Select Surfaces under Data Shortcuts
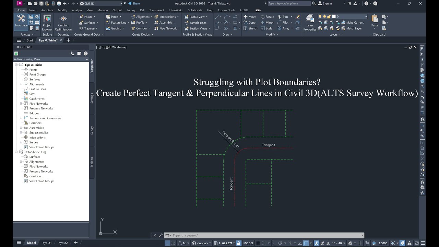Screen dimensions: 439x247 [x=35, y=157]
